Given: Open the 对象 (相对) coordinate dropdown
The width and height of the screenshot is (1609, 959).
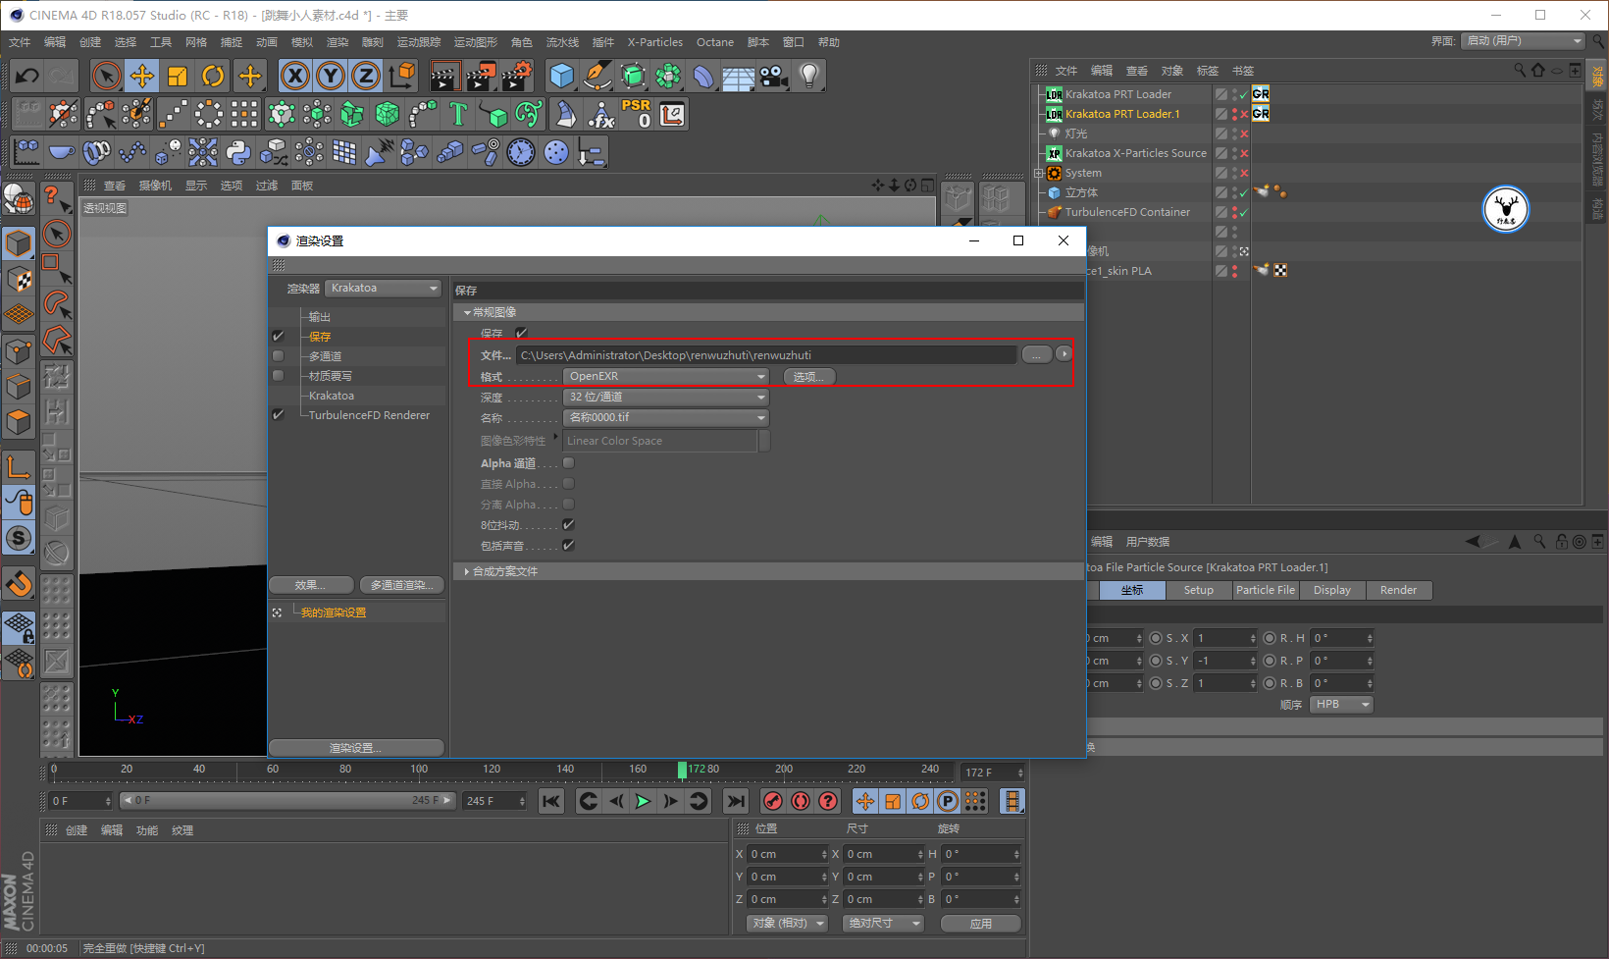Looking at the screenshot, I should coord(787,924).
